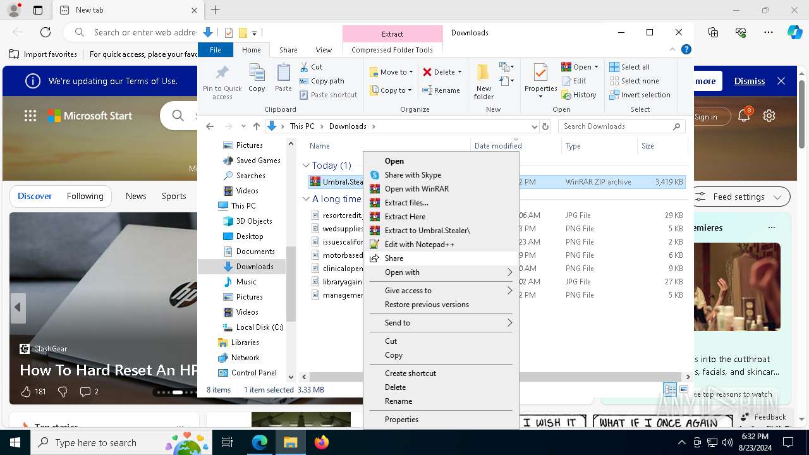Expand address bar history dropdown
This screenshot has height=455, width=809.
point(535,126)
